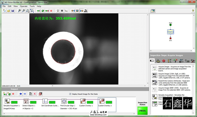
Task: Click the current image icon
Action: [x=77, y=11]
